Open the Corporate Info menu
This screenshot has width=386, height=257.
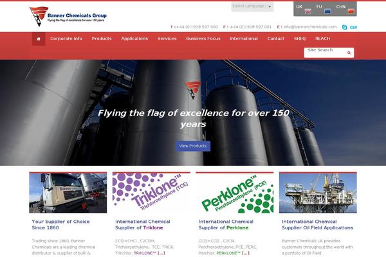66,39
